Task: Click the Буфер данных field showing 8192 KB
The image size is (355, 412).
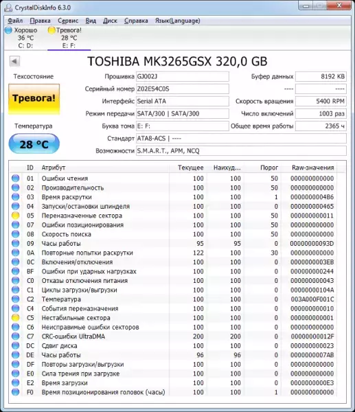Action: click(x=321, y=76)
